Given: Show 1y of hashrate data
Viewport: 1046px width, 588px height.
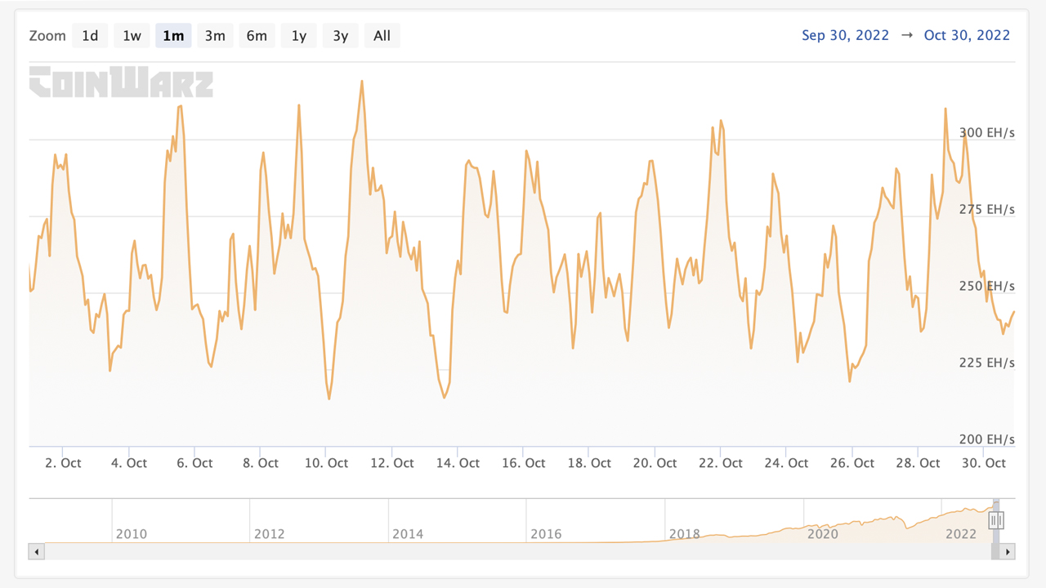Looking at the screenshot, I should (299, 36).
